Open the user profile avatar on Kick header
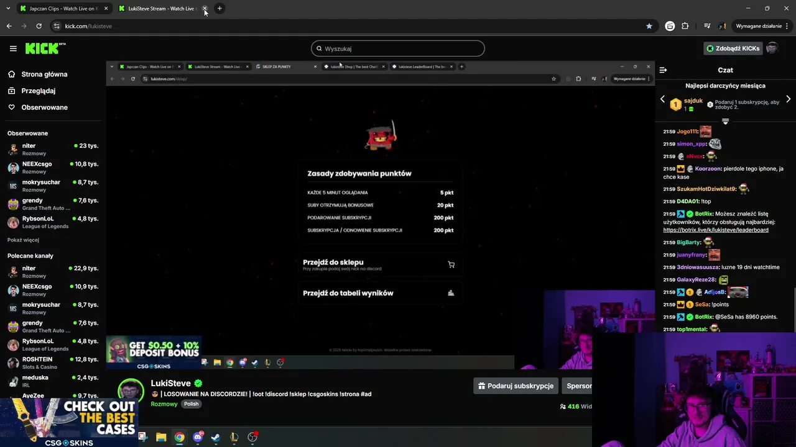The image size is (796, 447). 772,48
